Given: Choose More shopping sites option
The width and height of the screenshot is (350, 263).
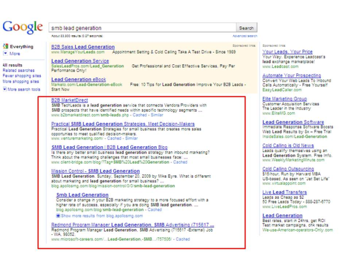Looking at the screenshot, I should [21, 81].
